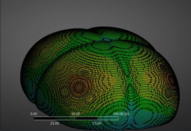Click the "25.00" scale ruler label
191x131 pixels.
[x=55, y=123]
